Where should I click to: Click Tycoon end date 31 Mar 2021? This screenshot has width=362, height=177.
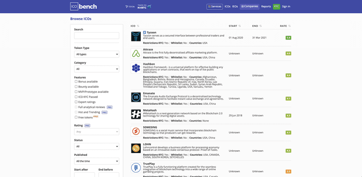tap(259, 37)
